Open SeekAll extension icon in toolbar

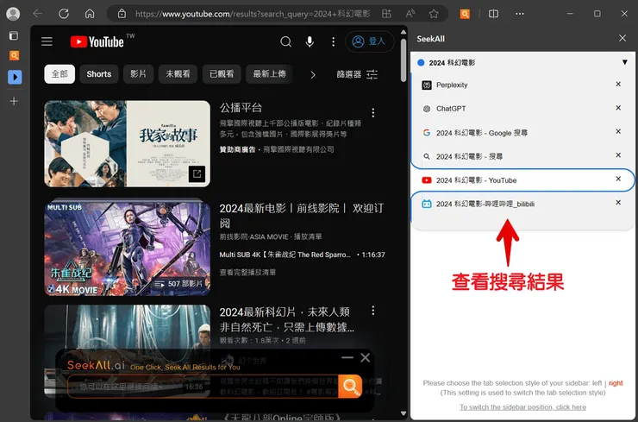(465, 14)
